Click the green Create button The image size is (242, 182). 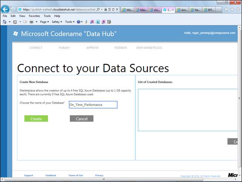coord(36,118)
